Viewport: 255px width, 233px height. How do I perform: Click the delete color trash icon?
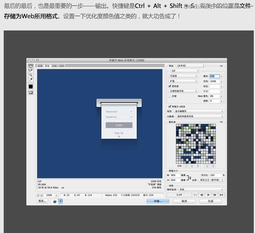tap(213, 166)
